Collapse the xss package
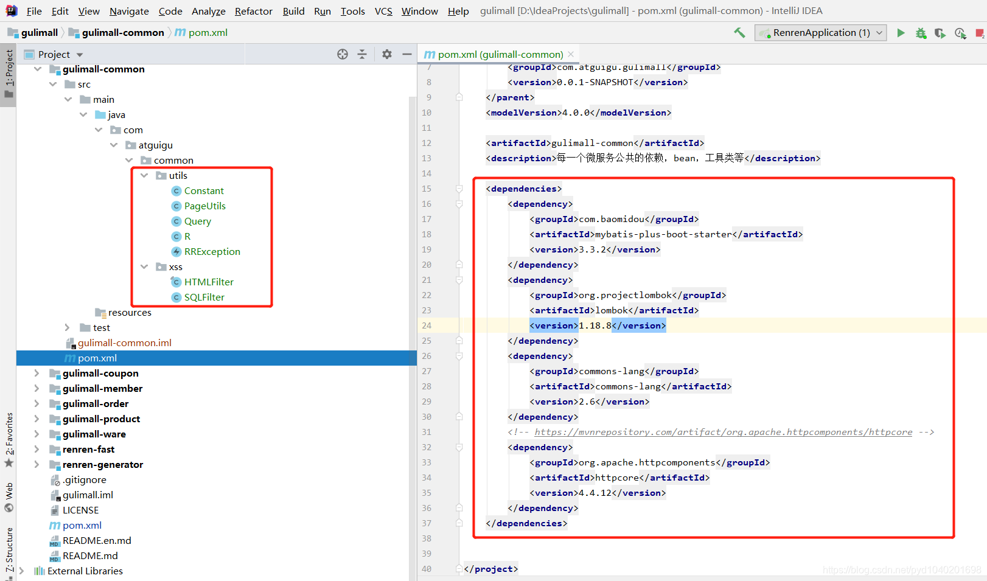The width and height of the screenshot is (987, 581). pyautogui.click(x=144, y=267)
